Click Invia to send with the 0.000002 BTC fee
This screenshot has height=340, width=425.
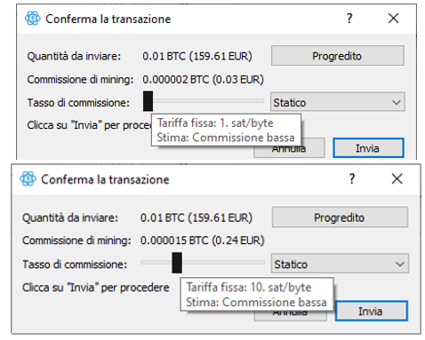pos(368,147)
